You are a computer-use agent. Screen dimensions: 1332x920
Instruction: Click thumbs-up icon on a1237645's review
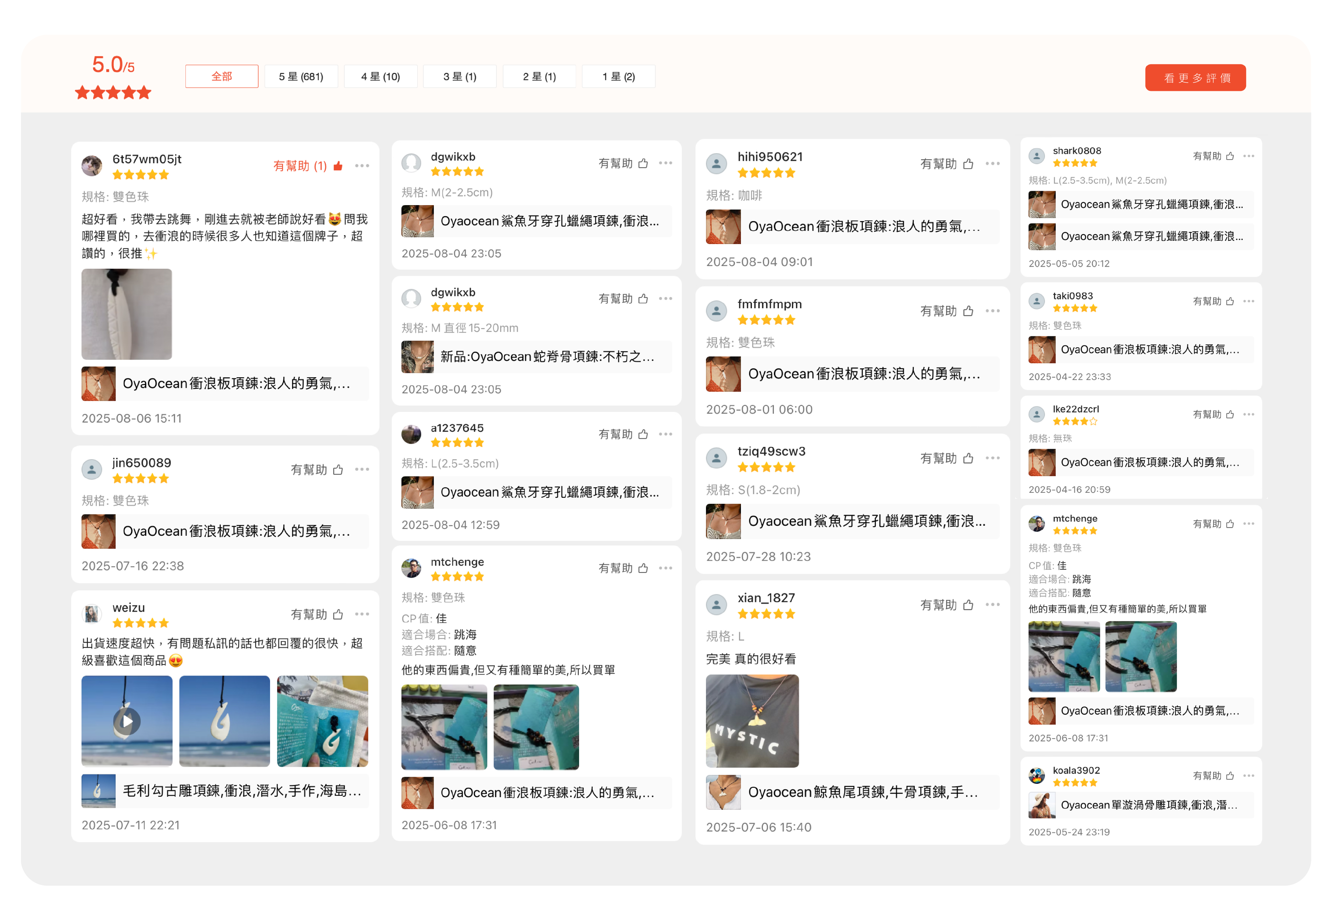643,434
